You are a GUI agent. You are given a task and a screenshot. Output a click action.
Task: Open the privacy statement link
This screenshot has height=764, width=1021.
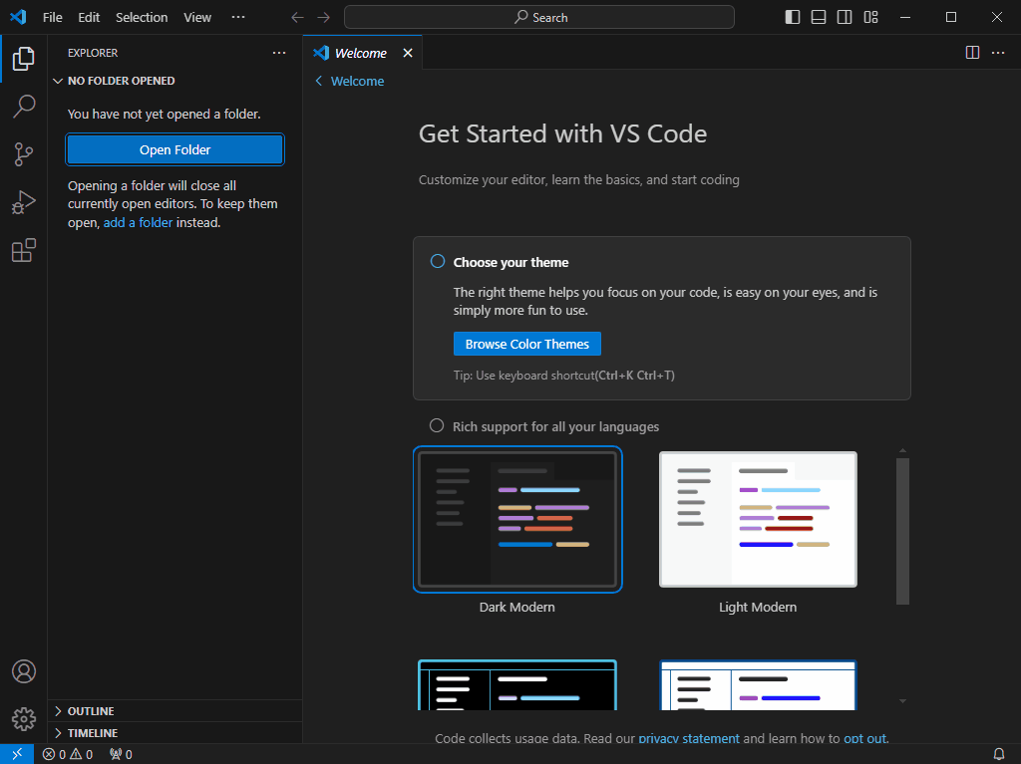click(689, 739)
